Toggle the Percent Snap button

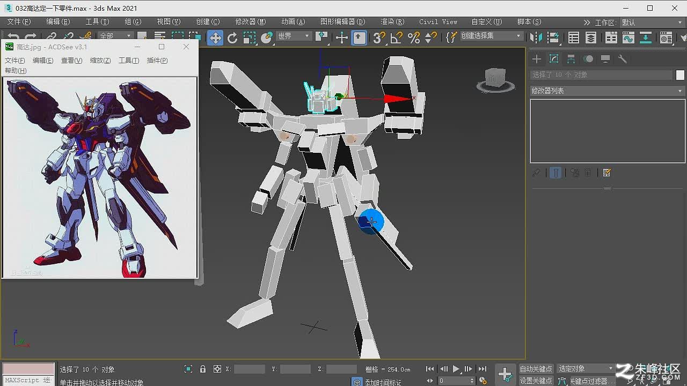coord(413,38)
